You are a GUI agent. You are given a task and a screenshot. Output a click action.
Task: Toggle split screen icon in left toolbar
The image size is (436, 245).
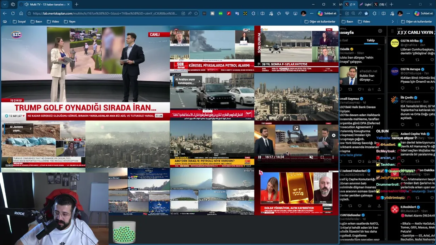click(x=262, y=13)
